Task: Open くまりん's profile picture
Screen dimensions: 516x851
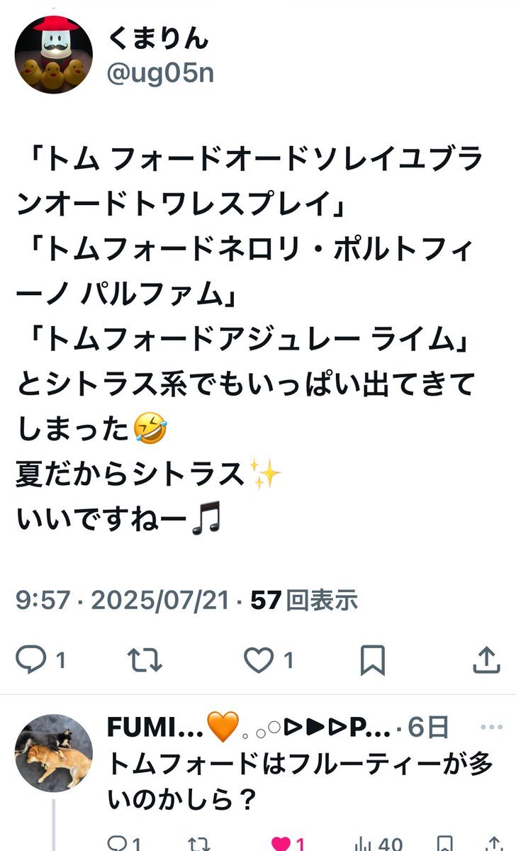Action: tap(54, 55)
